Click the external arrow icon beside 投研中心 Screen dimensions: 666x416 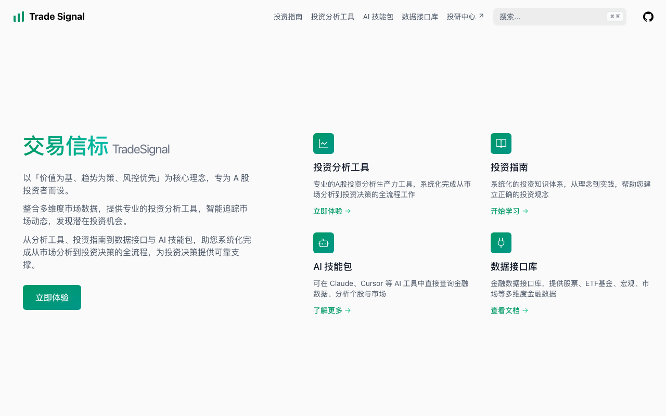click(481, 16)
